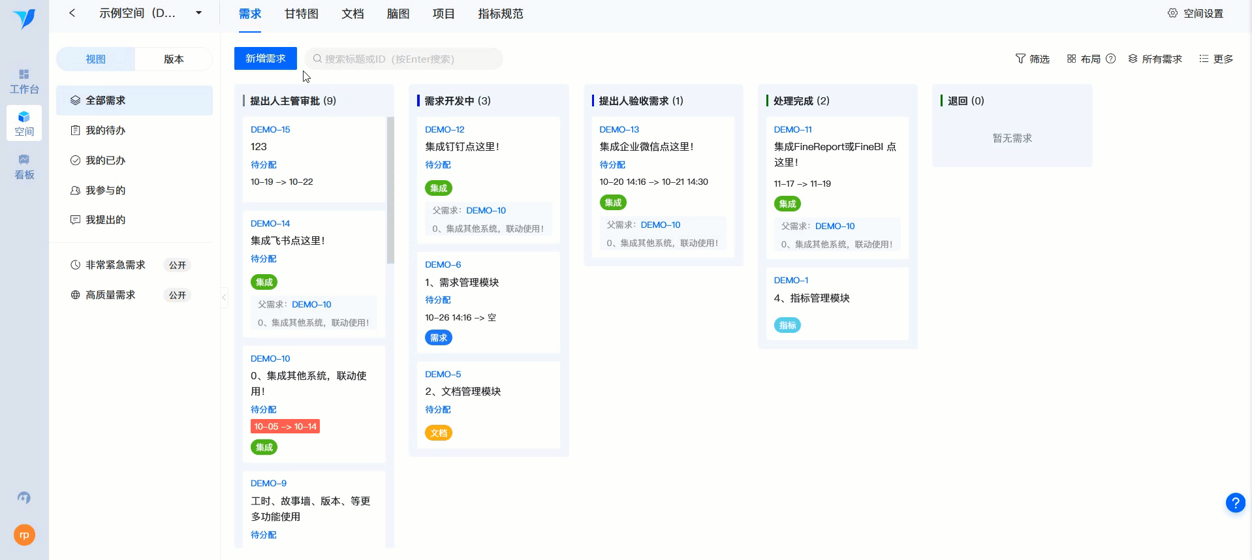Click the 提出人主管审批 column scrollbar
The height and width of the screenshot is (560, 1252).
[x=390, y=190]
